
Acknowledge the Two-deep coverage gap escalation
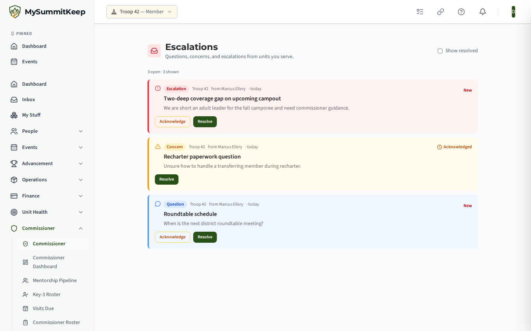click(173, 122)
